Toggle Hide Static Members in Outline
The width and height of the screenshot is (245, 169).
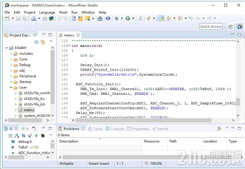tap(30, 136)
